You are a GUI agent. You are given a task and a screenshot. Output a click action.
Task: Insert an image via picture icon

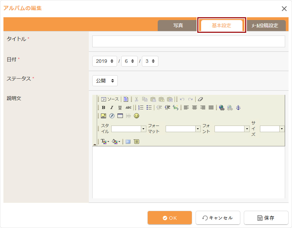(x=104, y=116)
